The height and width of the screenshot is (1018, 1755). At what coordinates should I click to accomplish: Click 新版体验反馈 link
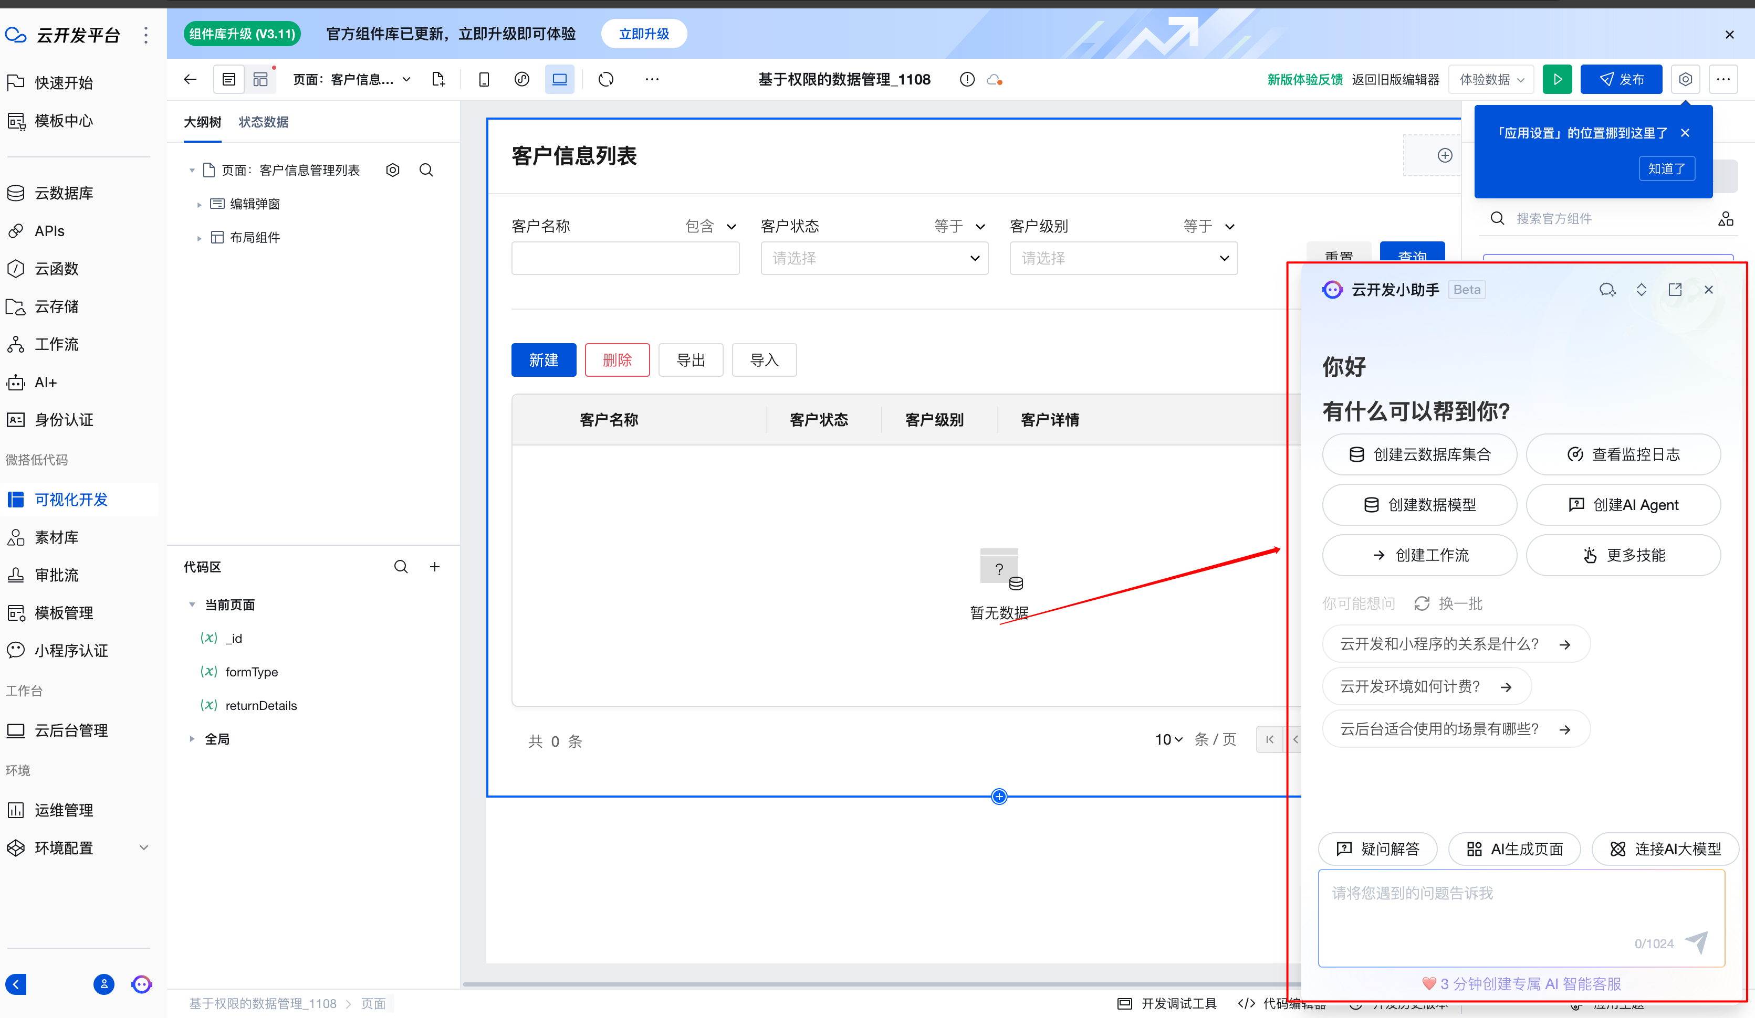[x=1305, y=79]
